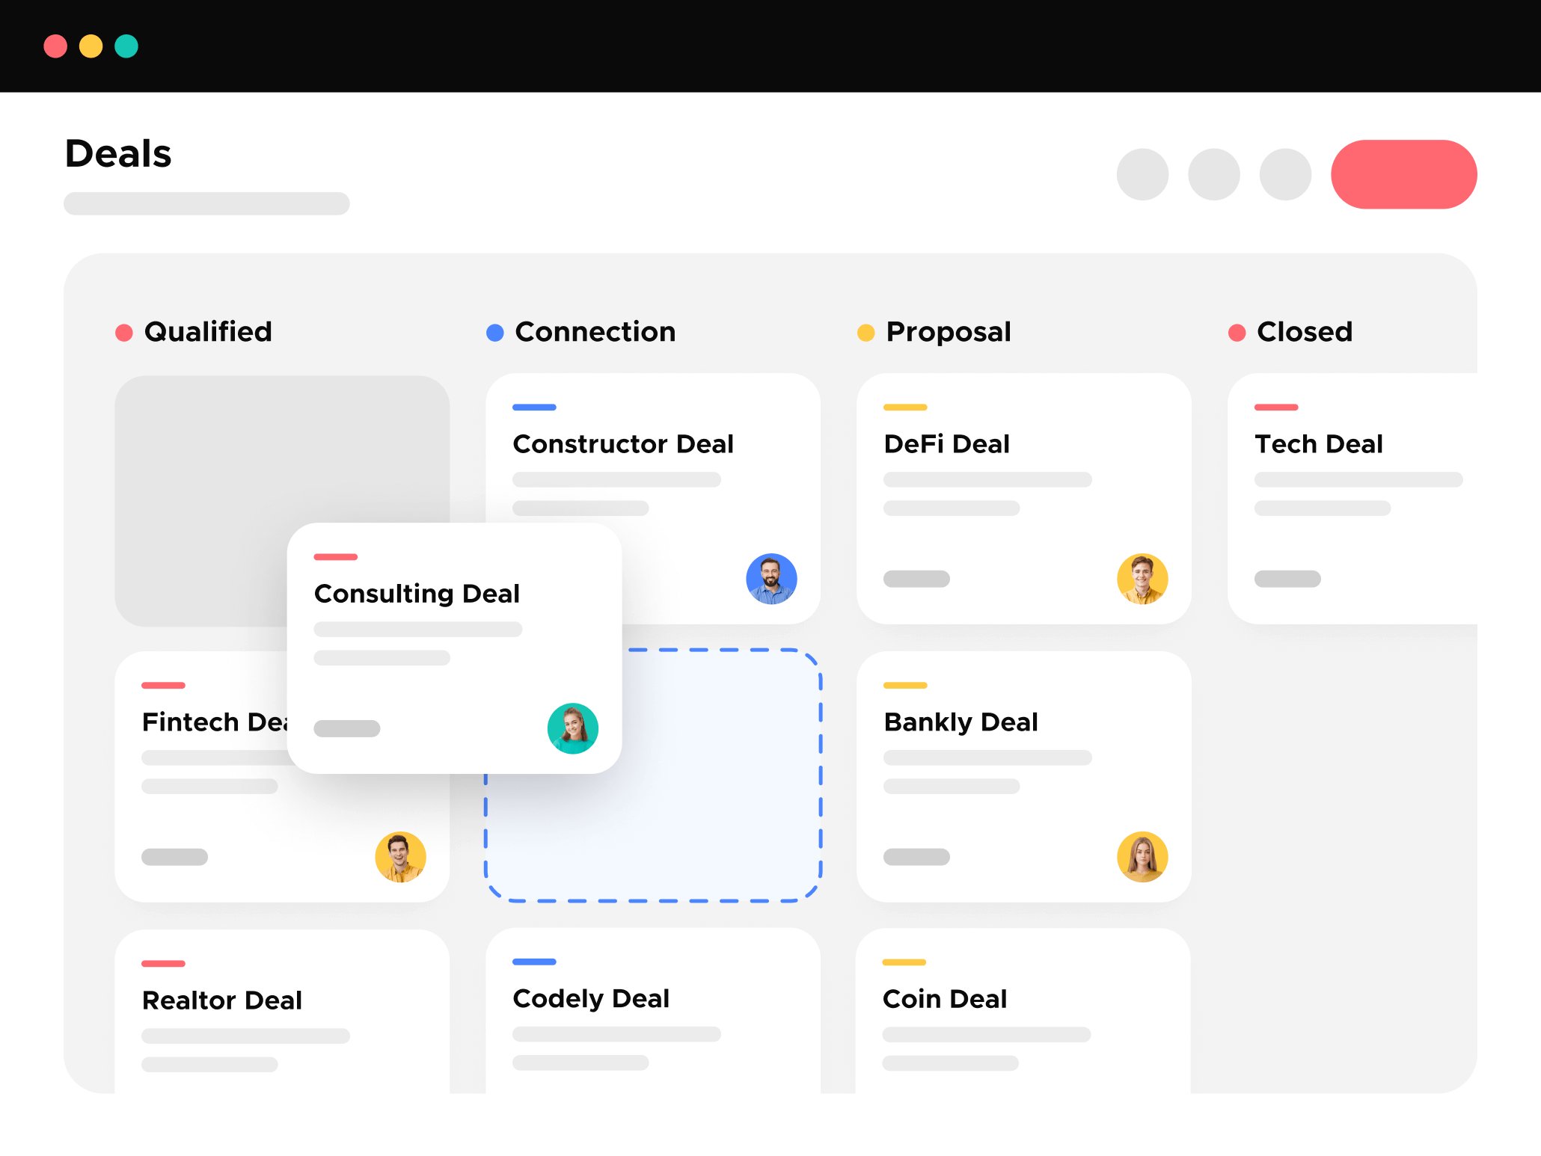This screenshot has height=1156, width=1541.
Task: Click the bearded man avatar on Constructor Deal
Action: click(x=771, y=579)
